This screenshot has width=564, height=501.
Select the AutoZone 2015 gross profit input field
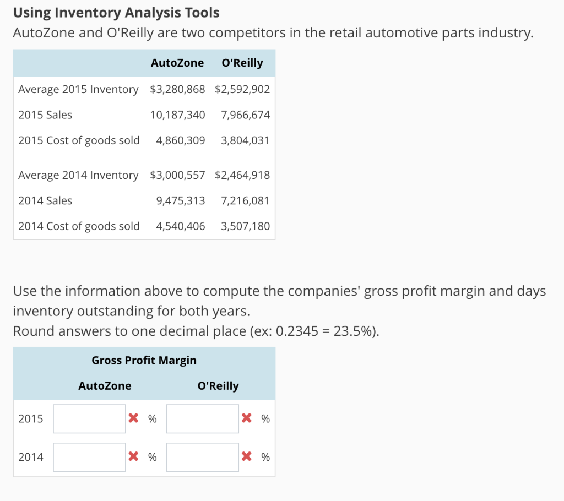[89, 418]
